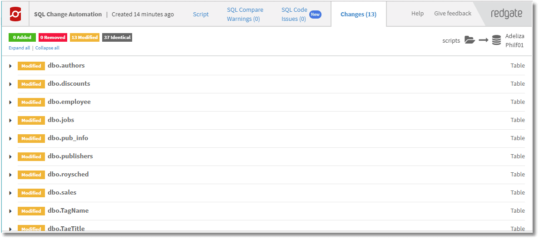The image size is (539, 239).
Task: Toggle the 13 Modified filter badge
Action: point(84,38)
